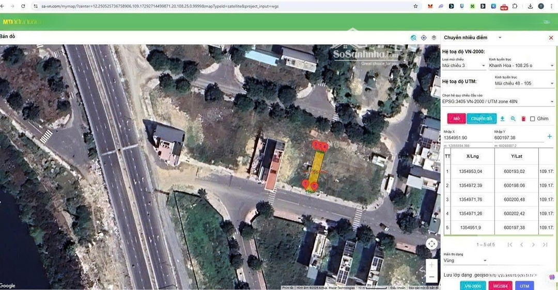Click the download icon beside Chuyển đổi
The image size is (558, 290).
pyautogui.click(x=502, y=119)
